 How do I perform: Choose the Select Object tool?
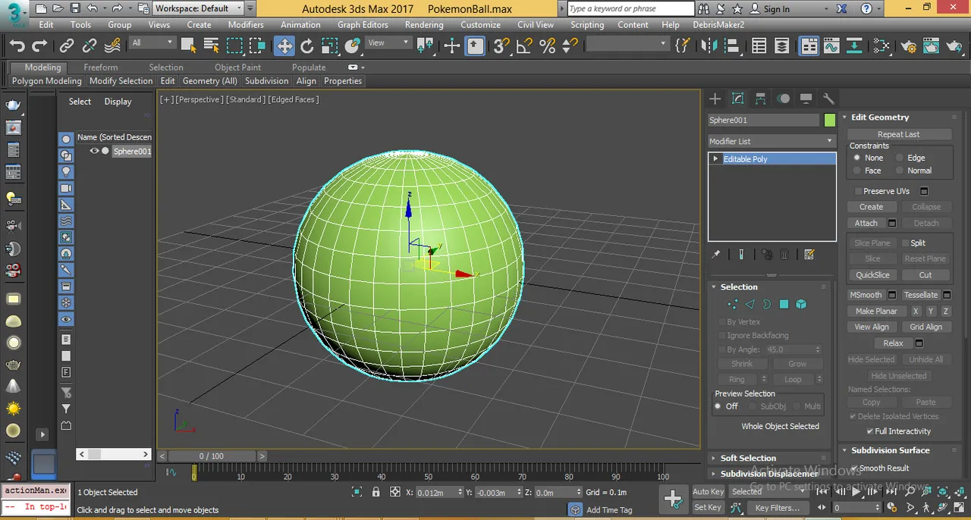point(188,46)
